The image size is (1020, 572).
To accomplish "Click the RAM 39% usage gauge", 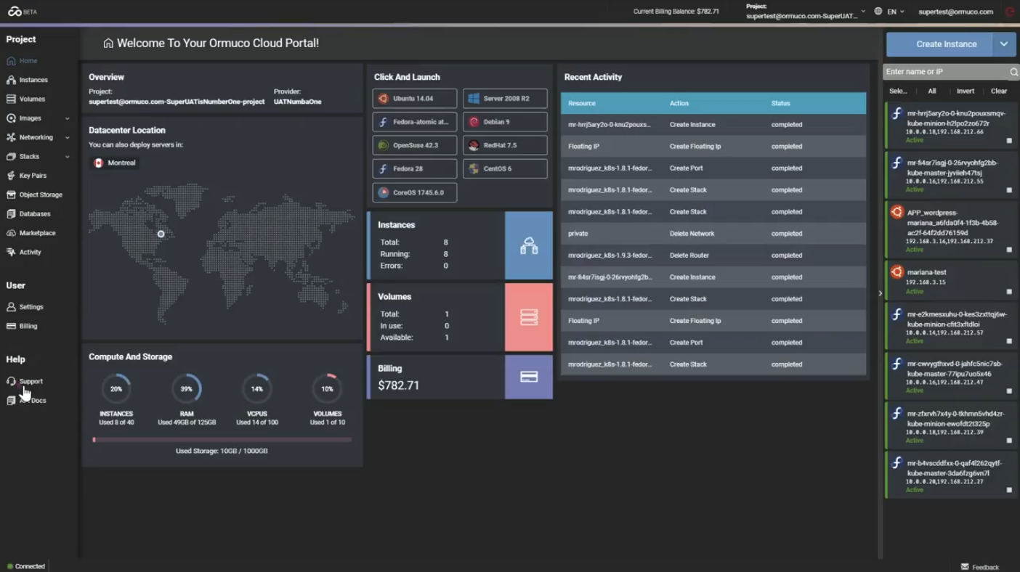I will click(187, 389).
